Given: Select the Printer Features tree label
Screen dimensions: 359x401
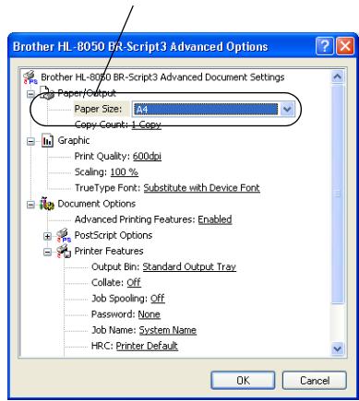Looking at the screenshot, I should [x=109, y=251].
